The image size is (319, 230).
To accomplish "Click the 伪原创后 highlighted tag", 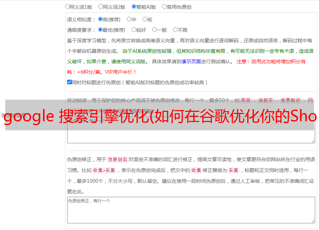I will tap(118, 159).
